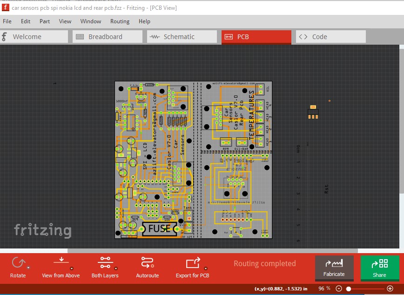This screenshot has width=404, height=295.
Task: Click the cursor coordinates readout
Action: click(281, 289)
